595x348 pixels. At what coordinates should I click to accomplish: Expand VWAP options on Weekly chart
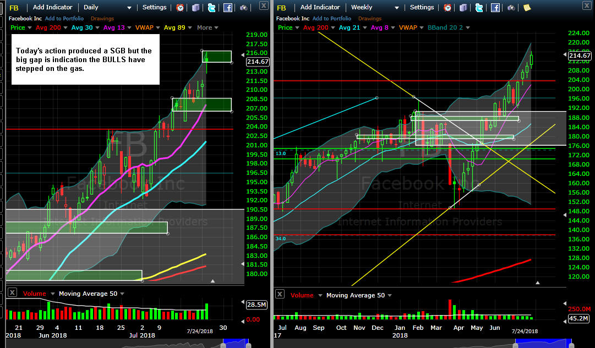[x=422, y=27]
